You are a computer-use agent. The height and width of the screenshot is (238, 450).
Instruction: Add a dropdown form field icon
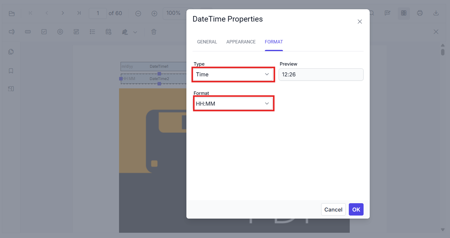coord(76,32)
